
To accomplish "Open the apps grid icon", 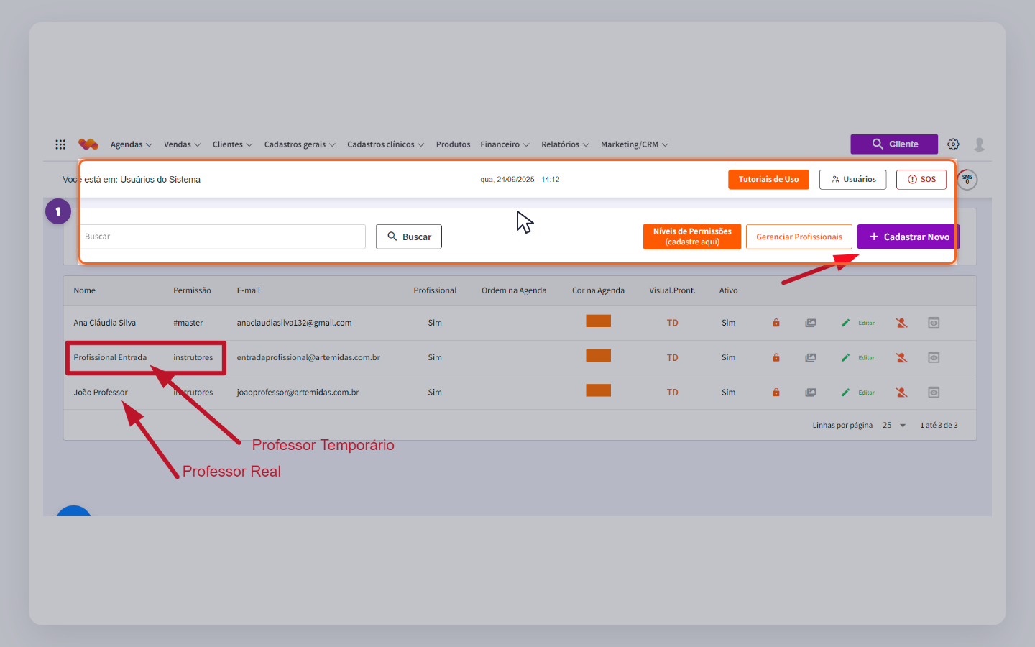I will (60, 144).
